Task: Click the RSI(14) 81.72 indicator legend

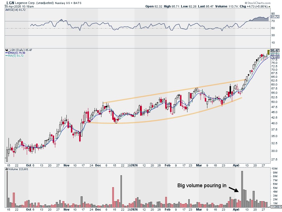Action: 15,10
